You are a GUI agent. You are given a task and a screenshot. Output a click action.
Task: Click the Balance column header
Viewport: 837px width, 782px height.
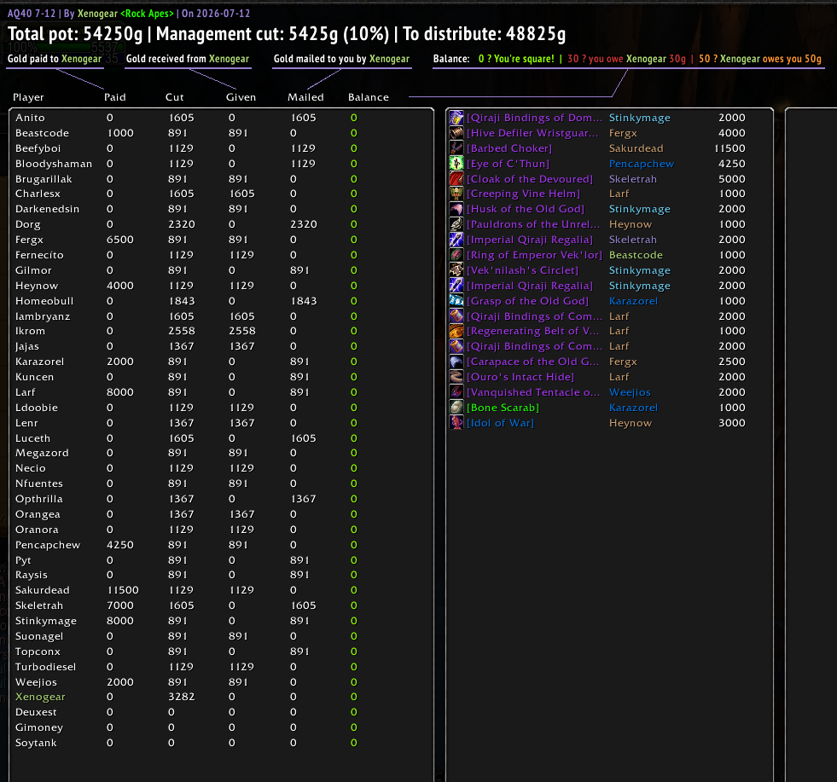(369, 97)
